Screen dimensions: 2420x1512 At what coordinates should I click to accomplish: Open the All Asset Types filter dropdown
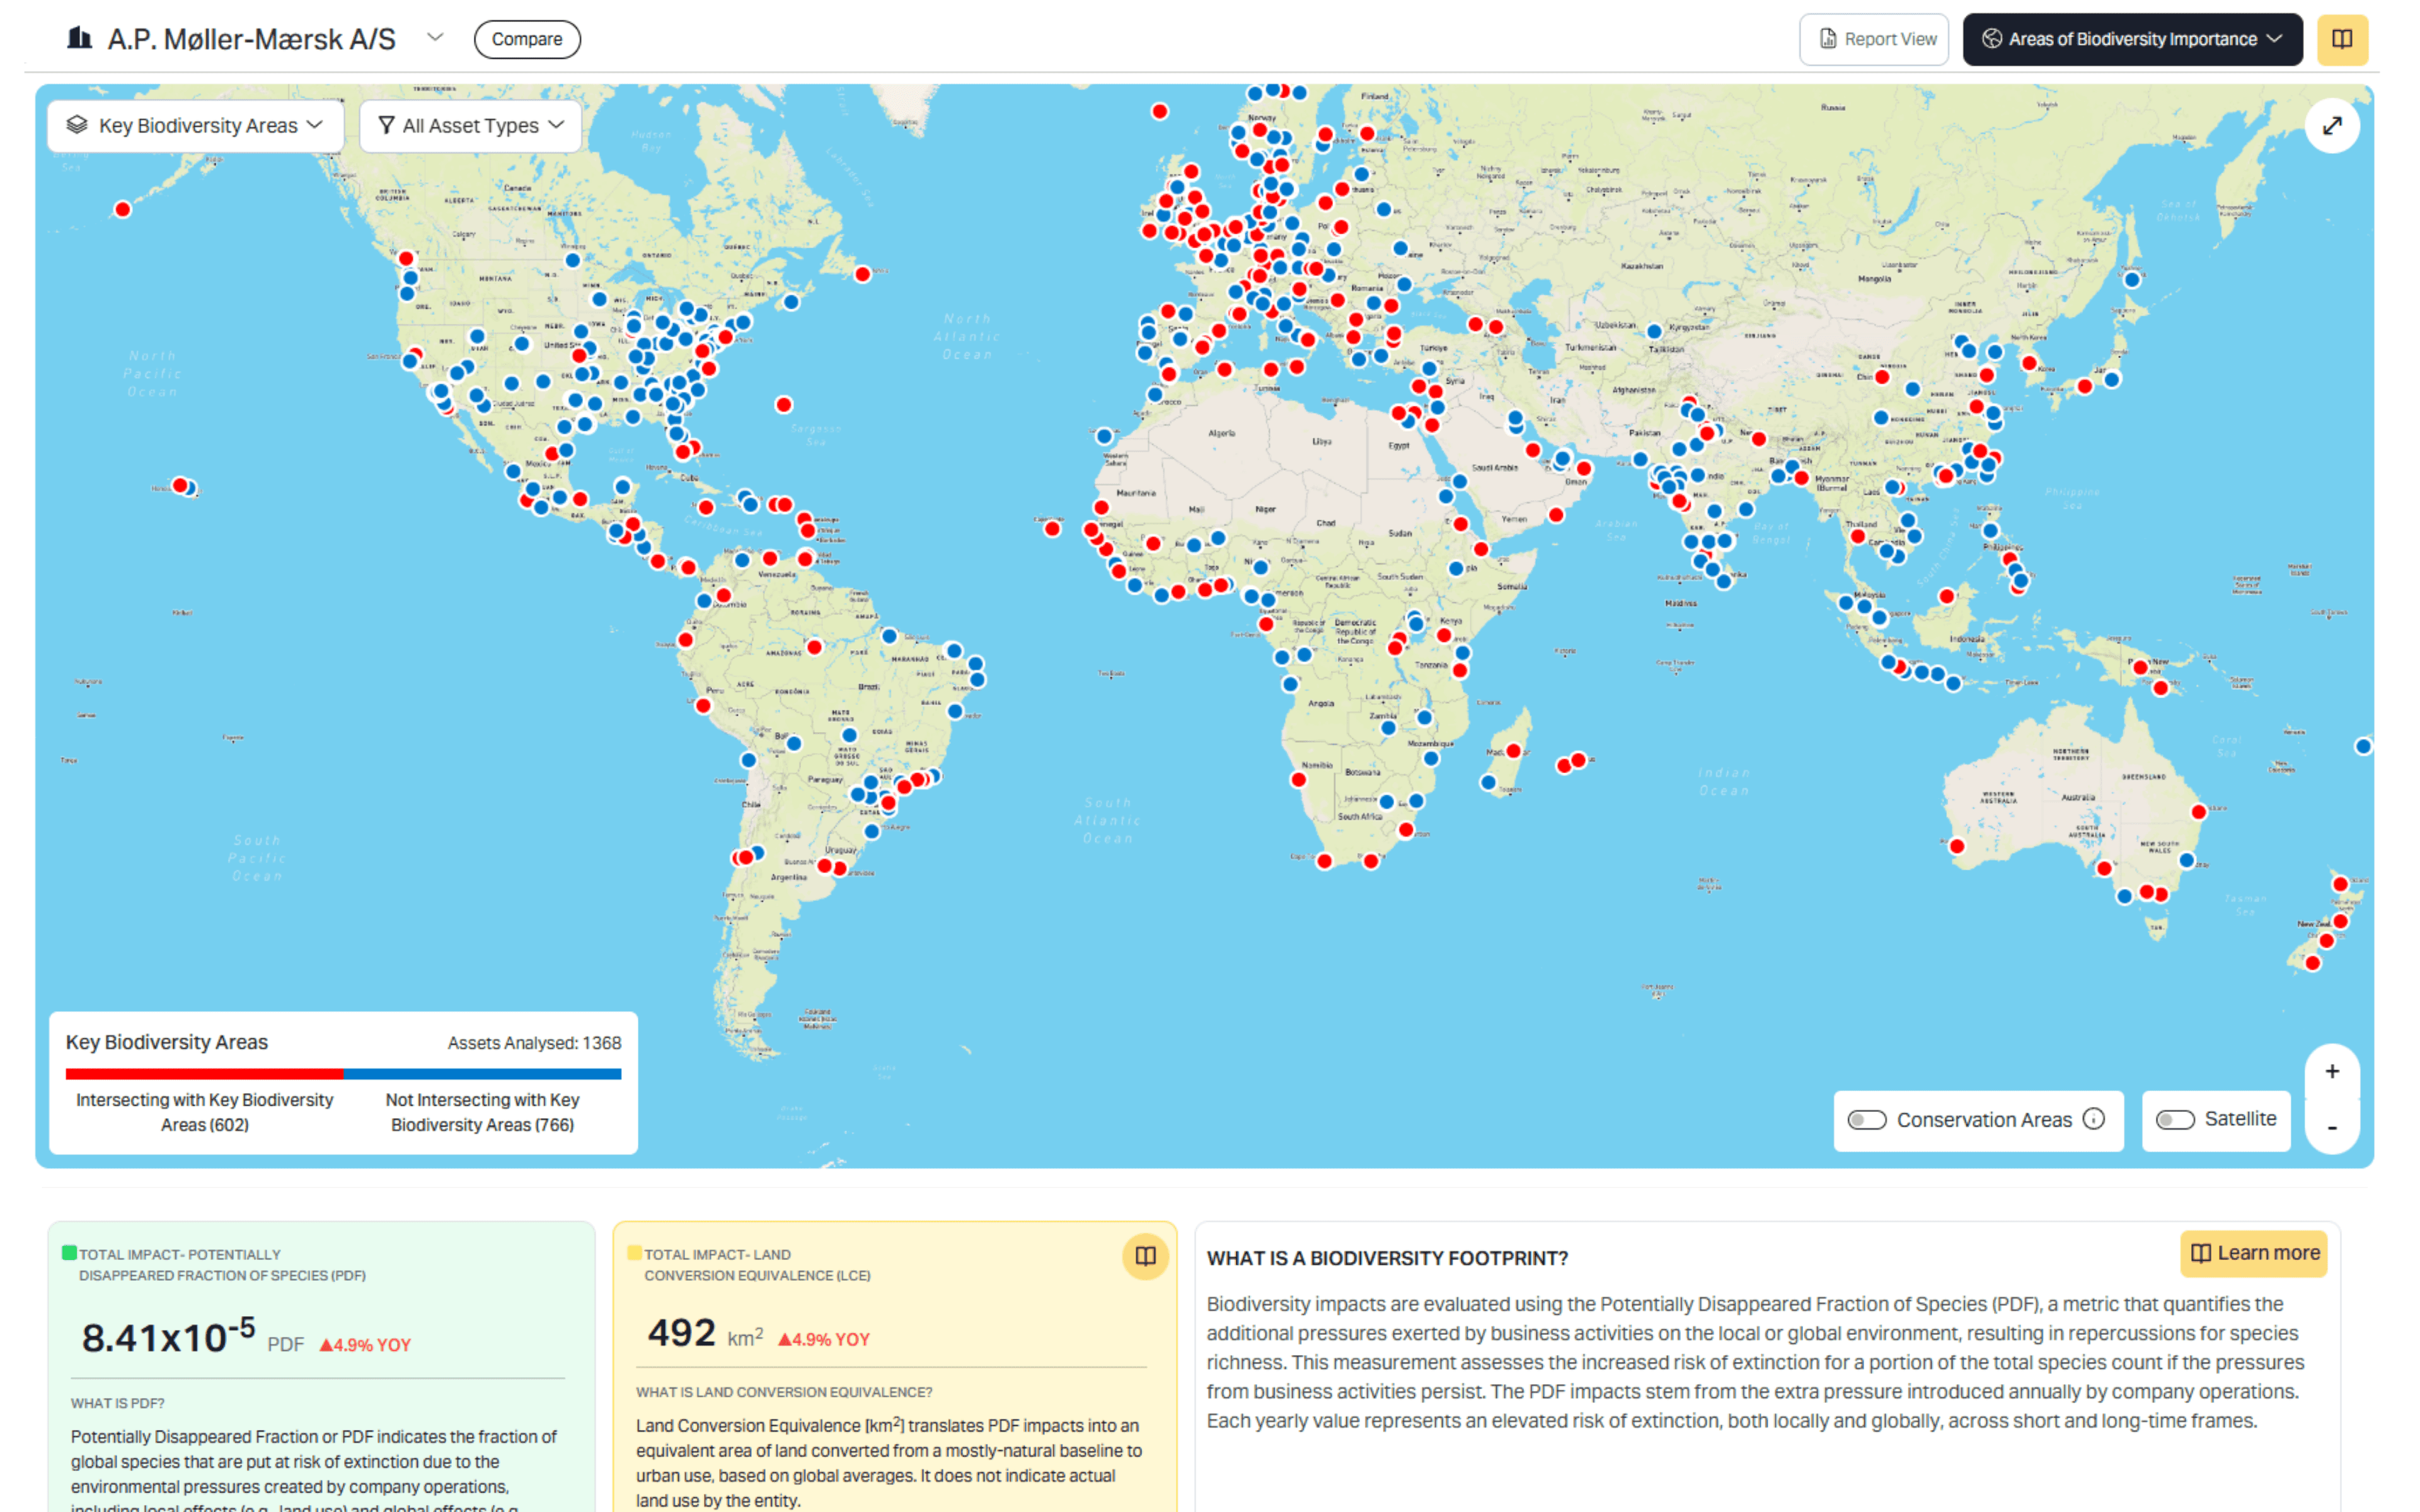tap(470, 126)
